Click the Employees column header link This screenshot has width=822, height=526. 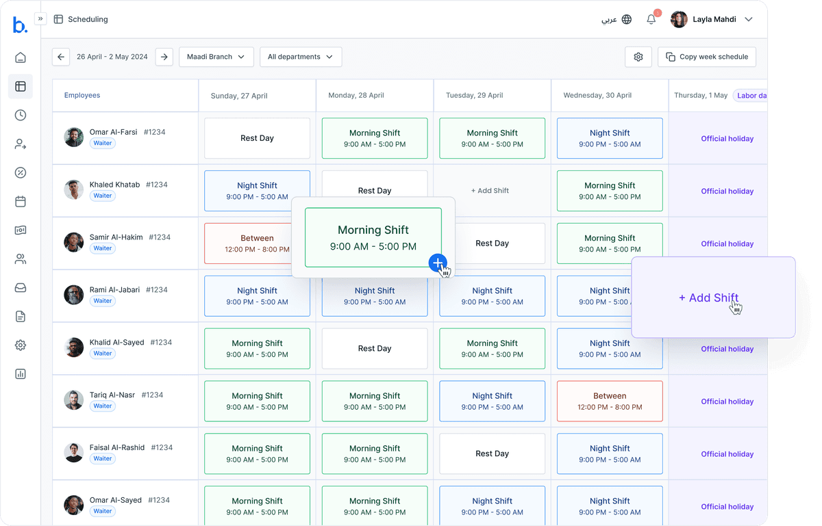[82, 95]
